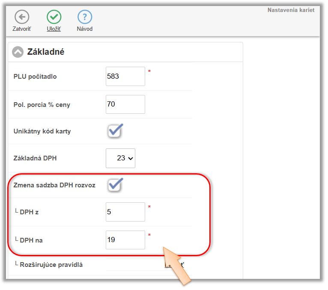Click the Zatvoriť text label
The width and height of the screenshot is (328, 290).
pyautogui.click(x=22, y=29)
